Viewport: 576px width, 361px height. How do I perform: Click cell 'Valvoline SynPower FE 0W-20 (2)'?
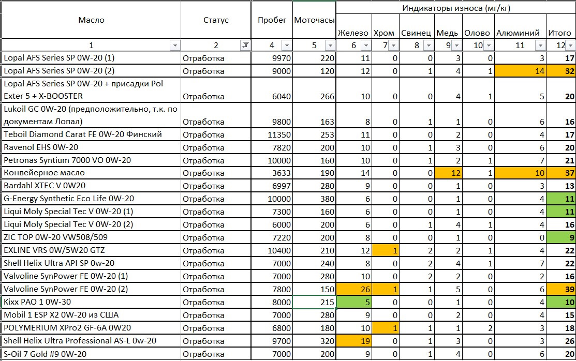point(91,289)
